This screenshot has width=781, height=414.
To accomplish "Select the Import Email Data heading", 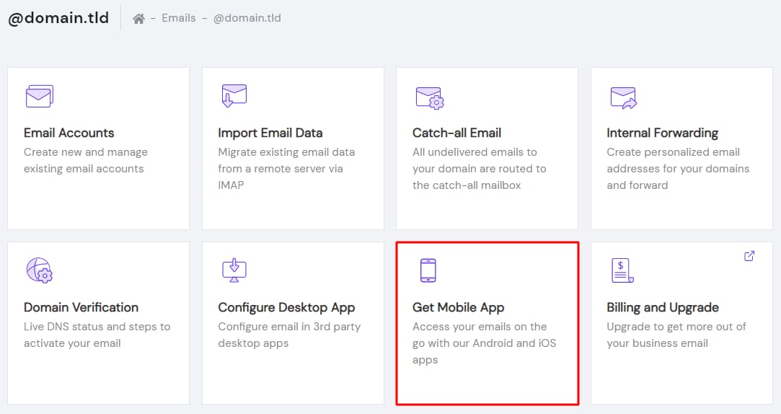I will (x=270, y=133).
